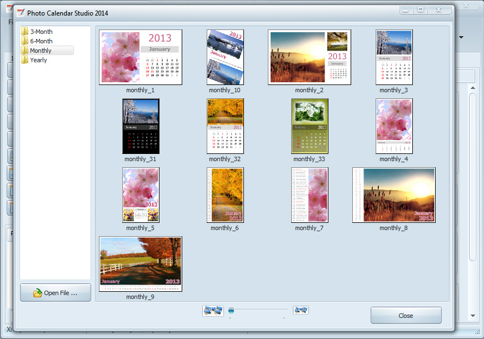The image size is (484, 339).
Task: Click the thumbnail size slider handle
Action: tap(231, 310)
